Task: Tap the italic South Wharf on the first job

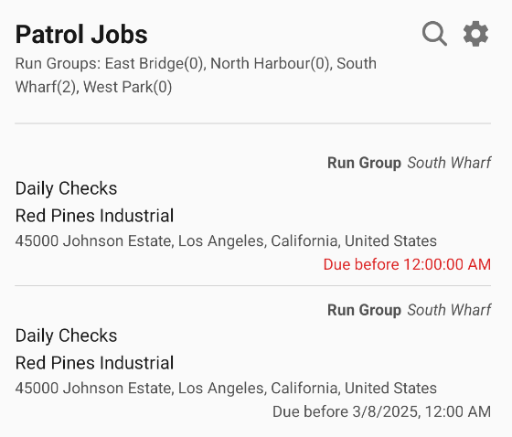Action: (449, 163)
